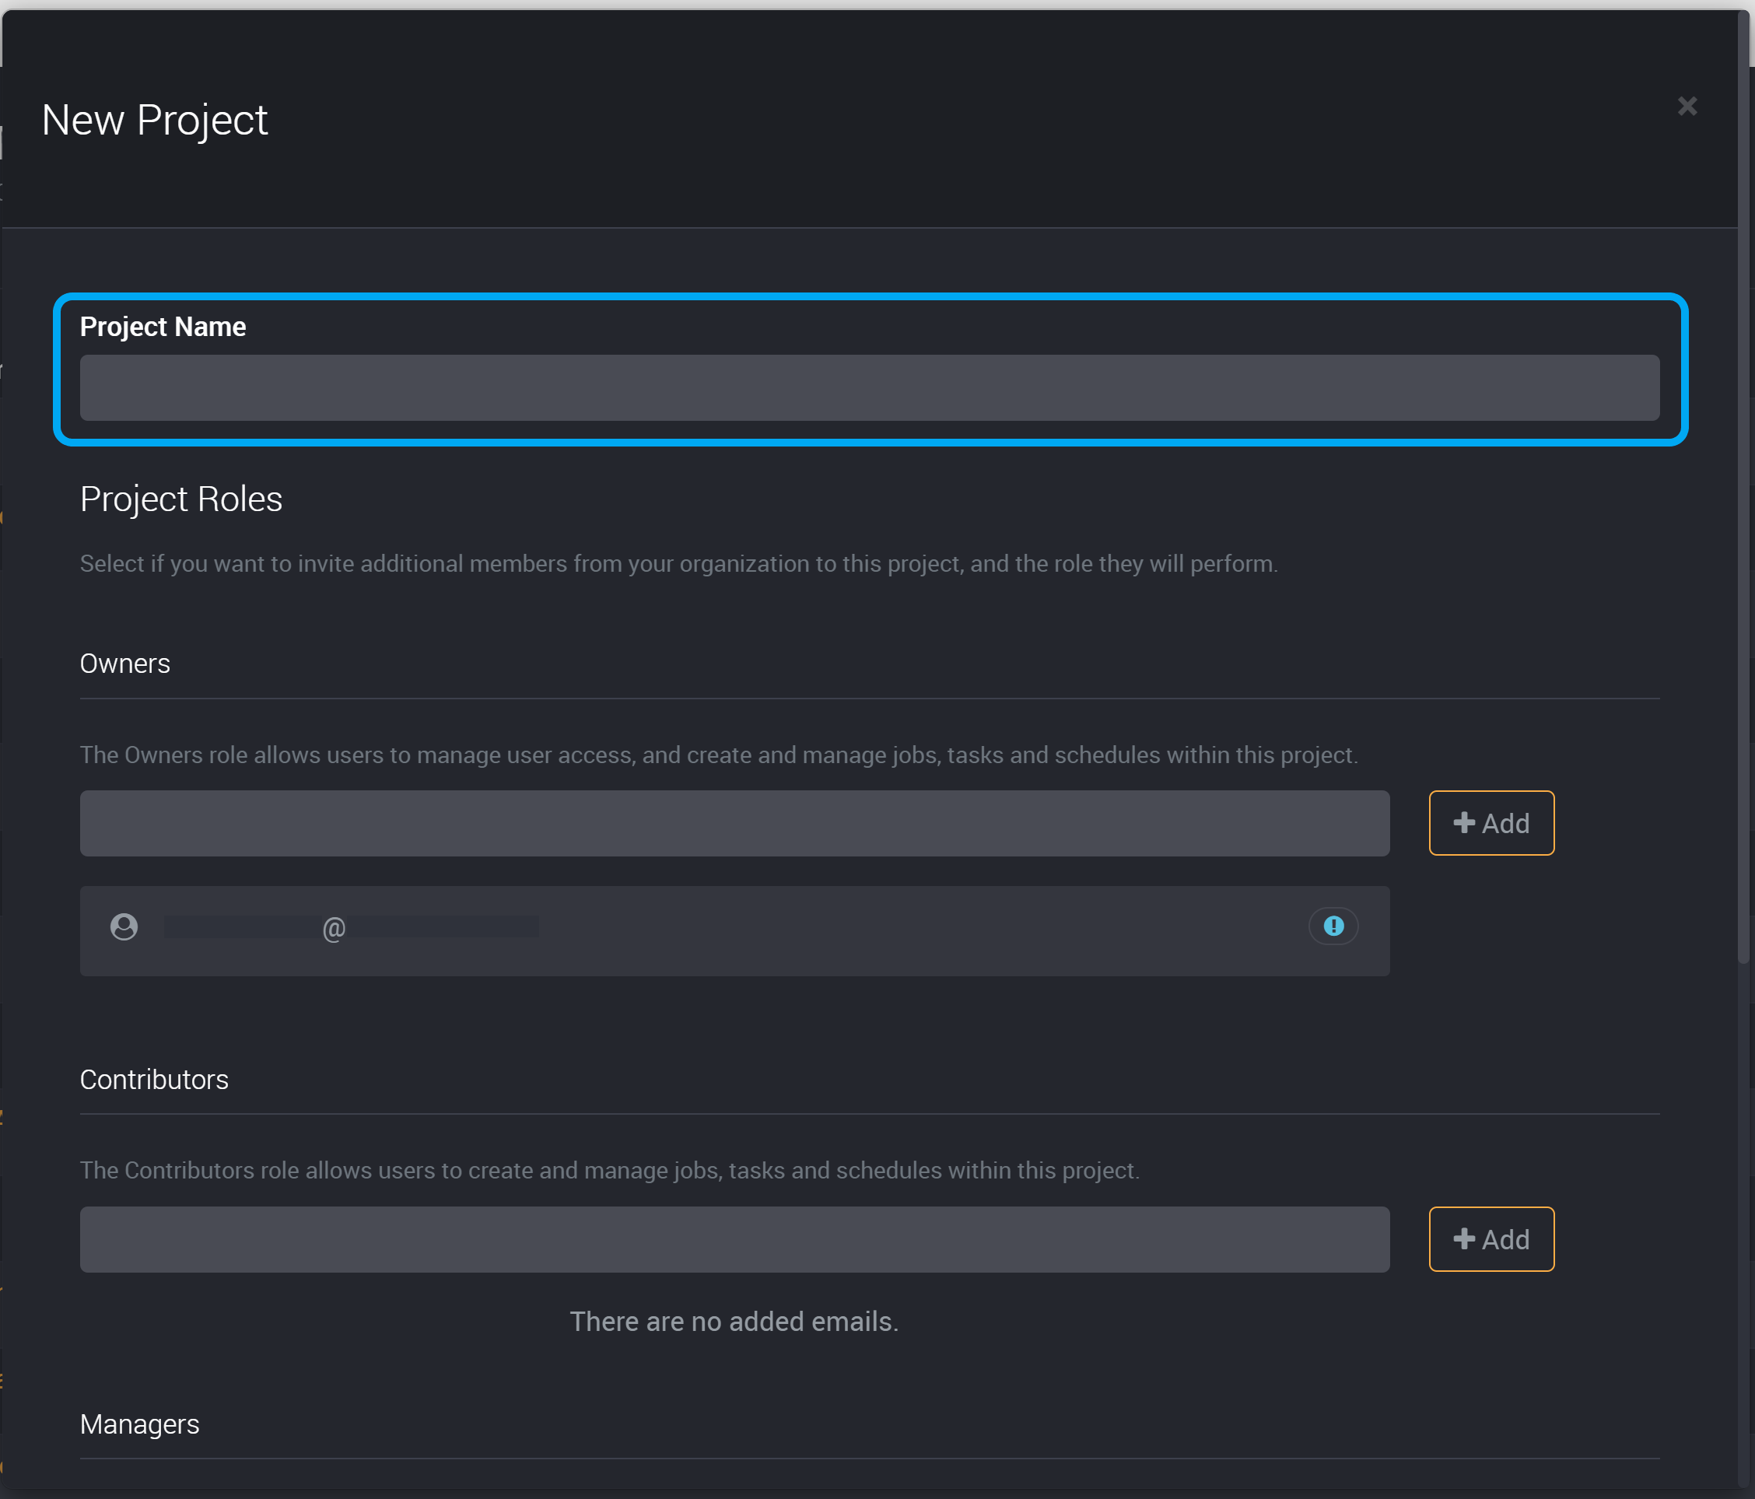Click the user avatar icon in owner row
1755x1499 pixels.
(x=124, y=926)
